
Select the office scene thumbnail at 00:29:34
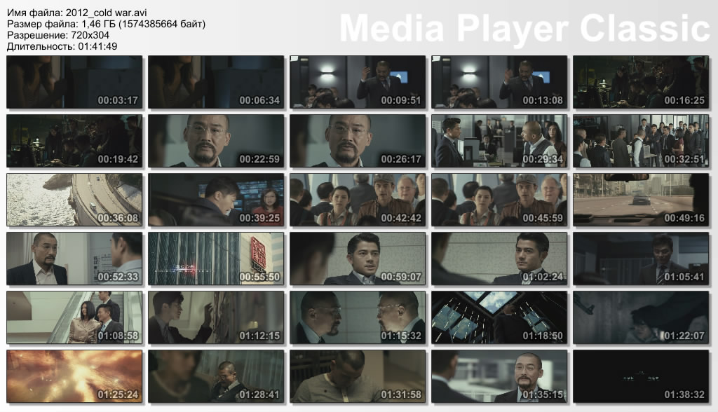click(499, 141)
